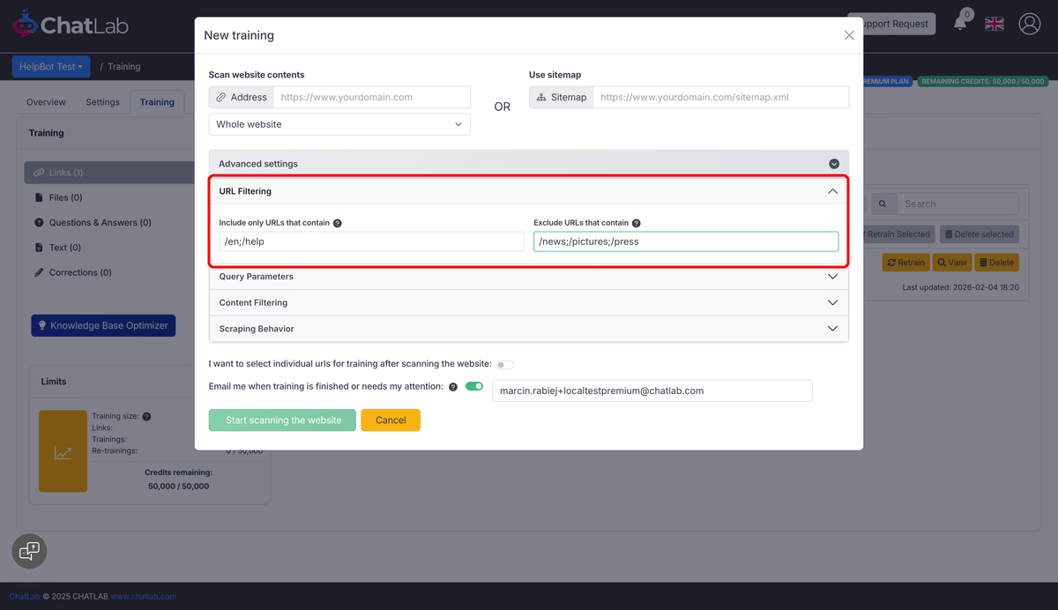Enable the select individual urls toggle

pyautogui.click(x=503, y=364)
